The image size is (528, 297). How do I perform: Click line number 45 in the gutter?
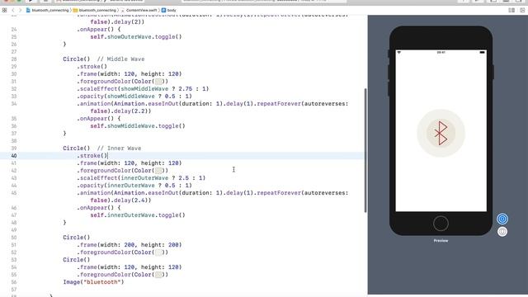point(14,193)
